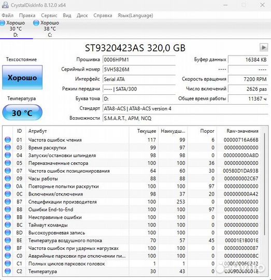Click the transfer mode field SATA/300
Screen dimensions: 271x280
coord(139,89)
